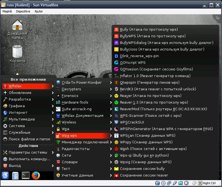Open Qtwpspin pin generator
The width and height of the screenshot is (222, 187).
coord(165,83)
